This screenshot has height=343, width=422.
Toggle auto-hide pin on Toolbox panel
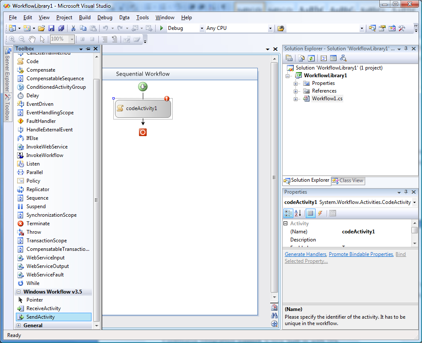tap(88, 49)
